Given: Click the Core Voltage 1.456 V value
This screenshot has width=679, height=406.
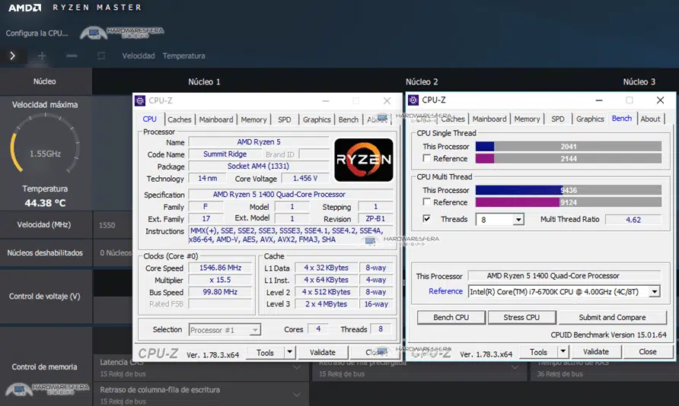Looking at the screenshot, I should coord(304,178).
